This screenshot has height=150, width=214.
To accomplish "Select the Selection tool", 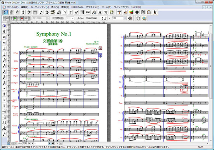I will coord(5,12).
